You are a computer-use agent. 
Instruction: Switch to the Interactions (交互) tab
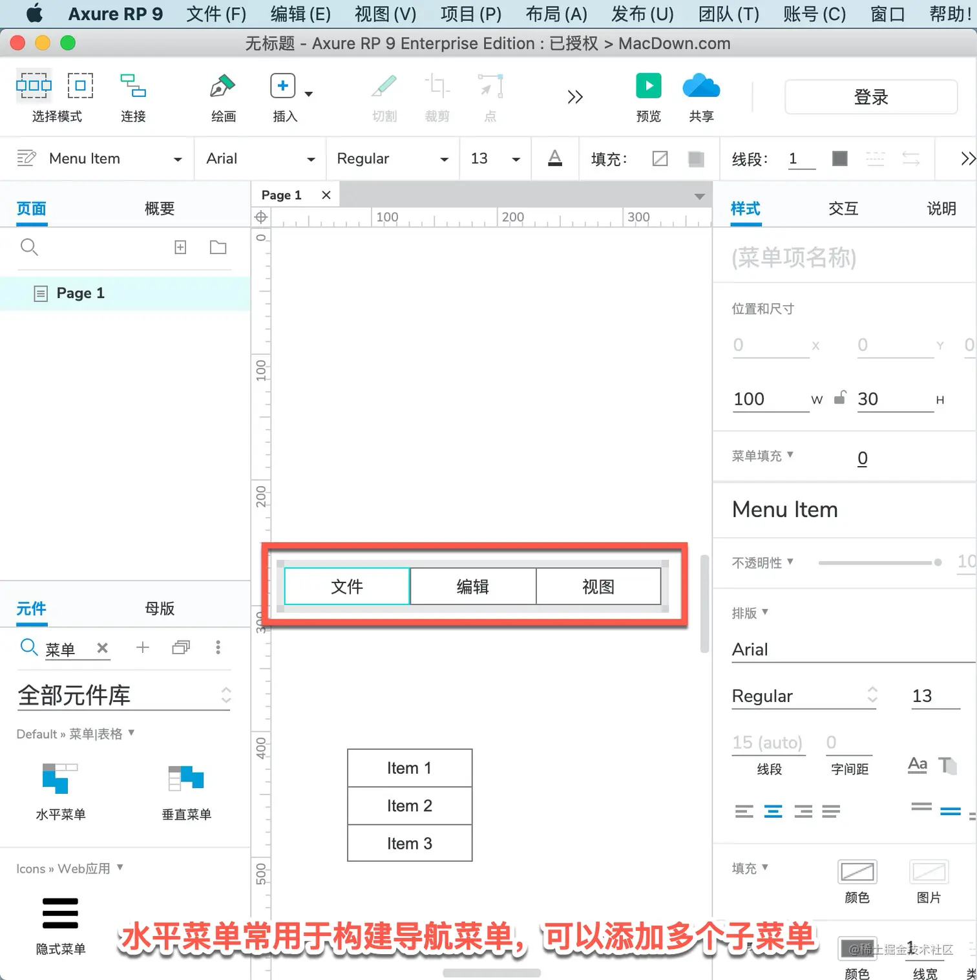click(843, 209)
